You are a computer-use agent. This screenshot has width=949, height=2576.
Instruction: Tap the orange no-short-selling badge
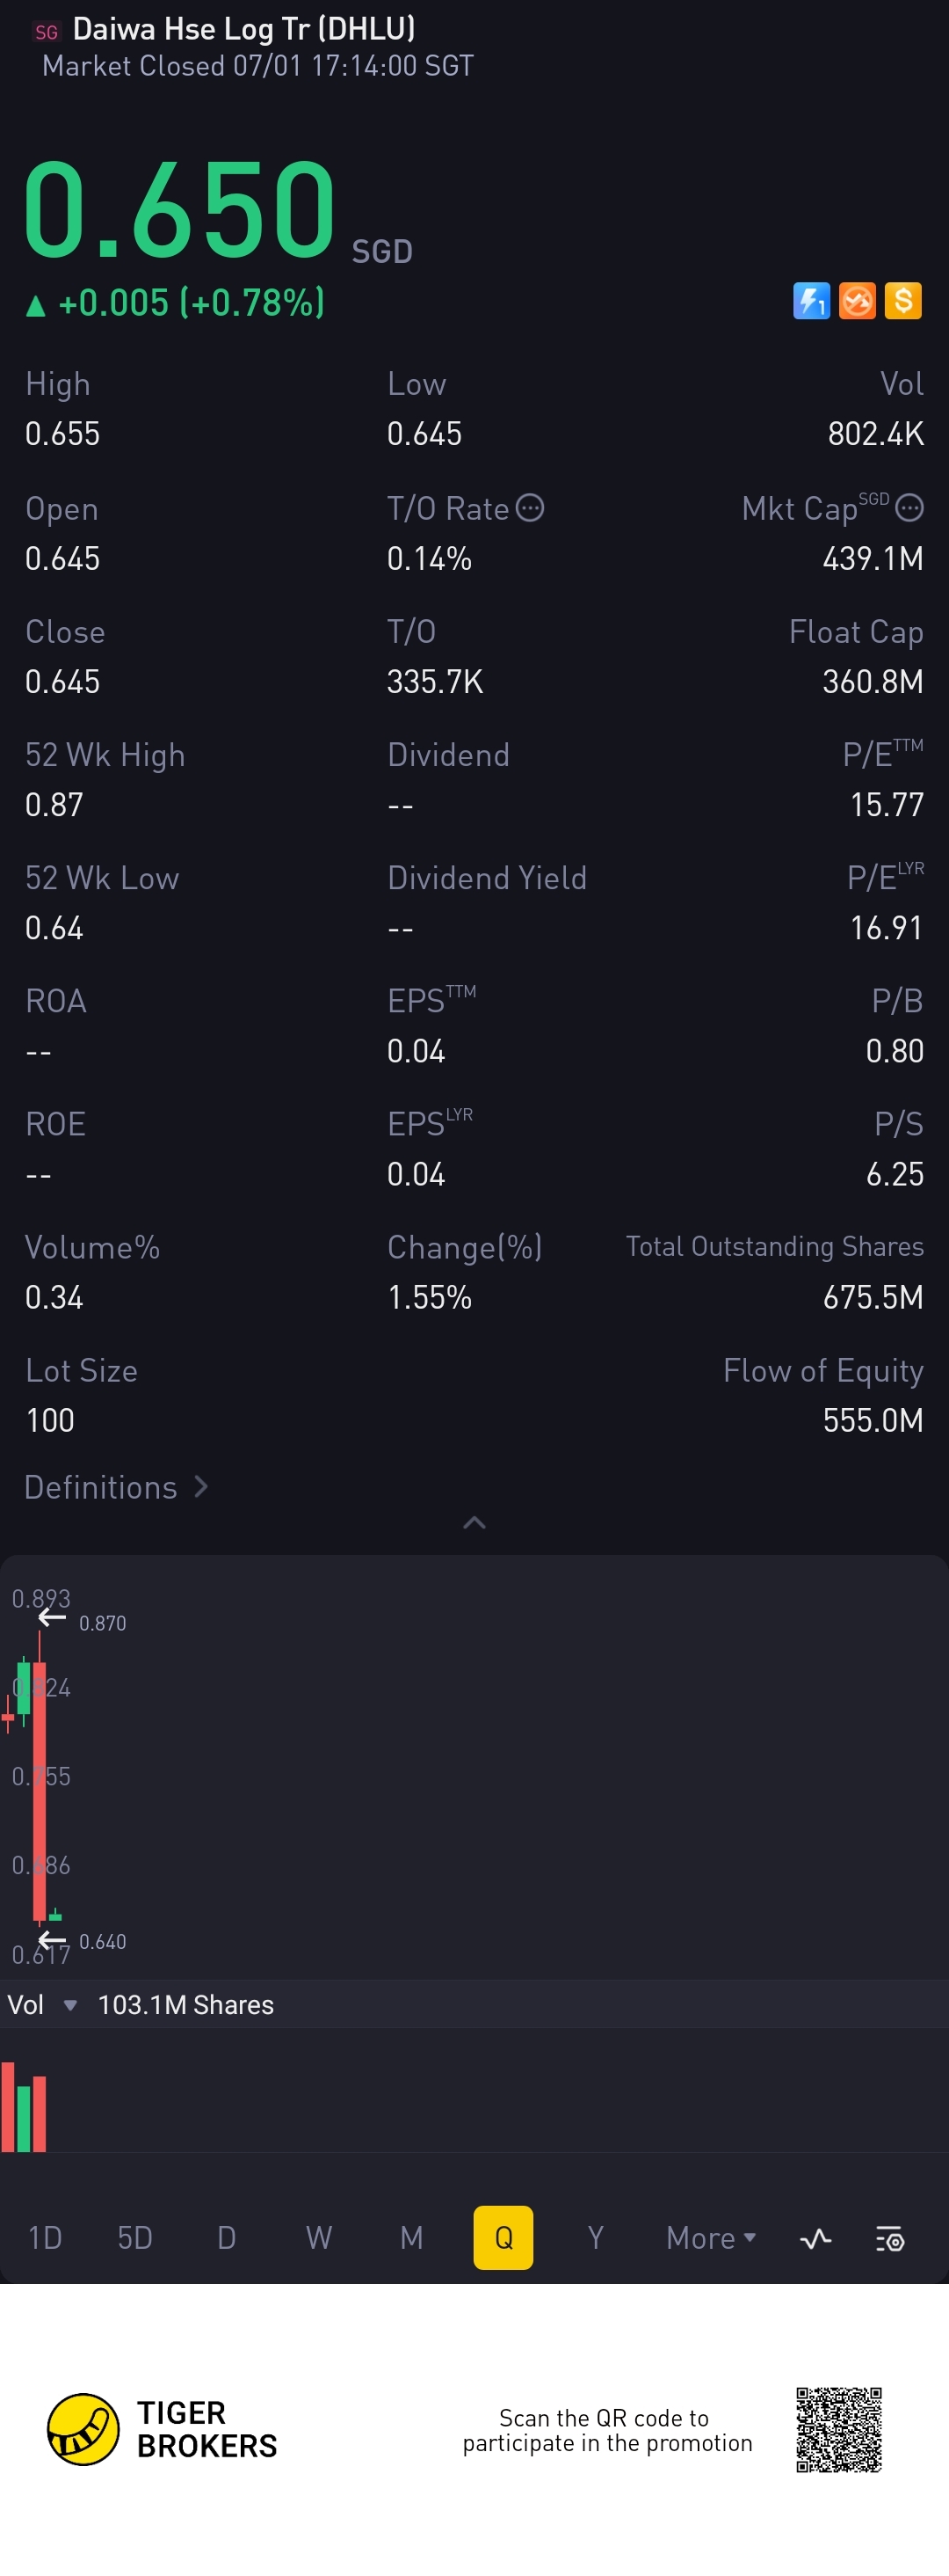click(x=857, y=300)
